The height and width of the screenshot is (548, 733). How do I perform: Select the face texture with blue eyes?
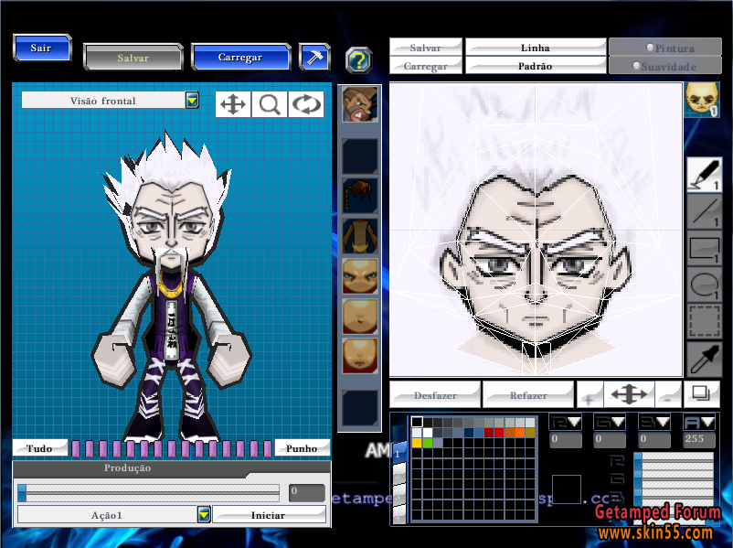[x=359, y=276]
